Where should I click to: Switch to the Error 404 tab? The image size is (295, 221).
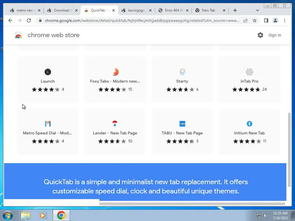[x=173, y=10]
